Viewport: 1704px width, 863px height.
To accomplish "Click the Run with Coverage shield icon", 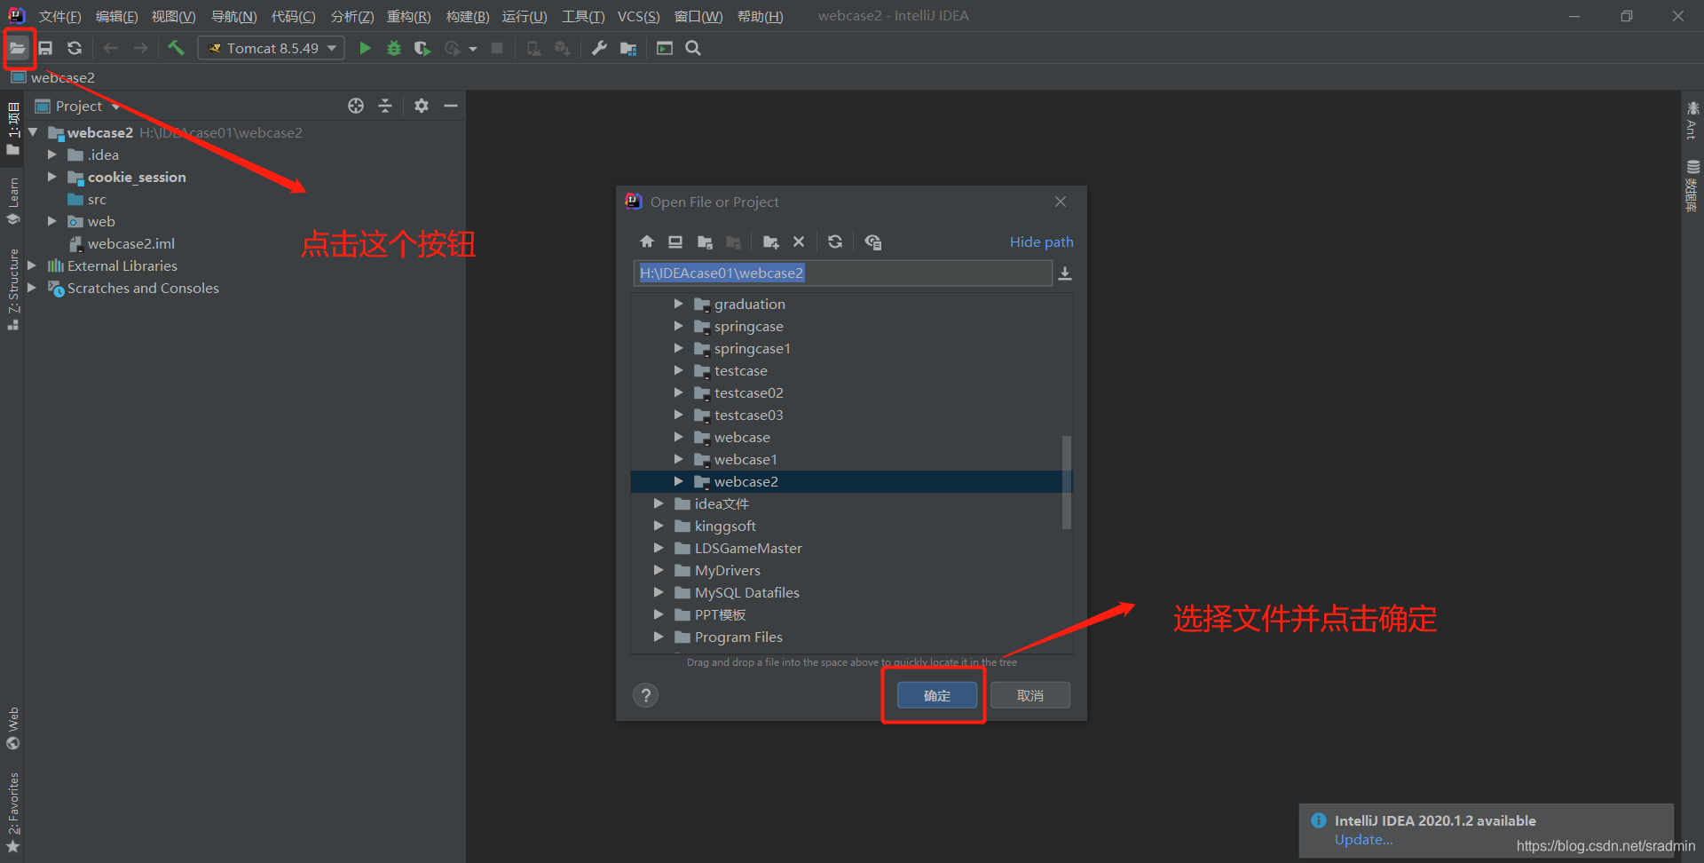I will click(x=422, y=48).
